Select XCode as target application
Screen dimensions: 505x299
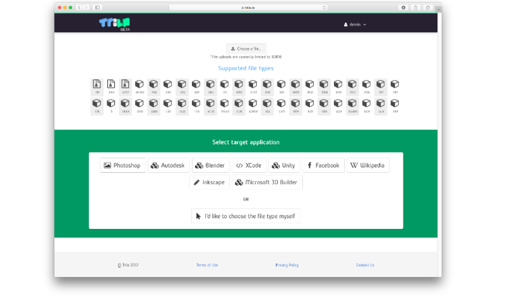click(248, 165)
